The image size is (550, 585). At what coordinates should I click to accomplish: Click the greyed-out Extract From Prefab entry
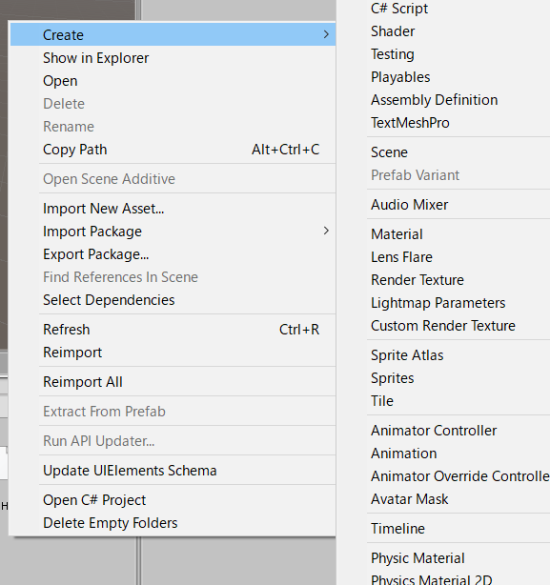[x=173, y=412]
